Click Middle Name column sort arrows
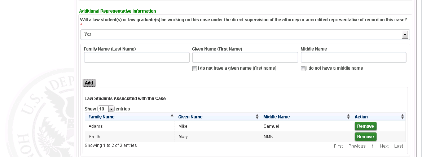The image size is (422, 157). pyautogui.click(x=348, y=117)
